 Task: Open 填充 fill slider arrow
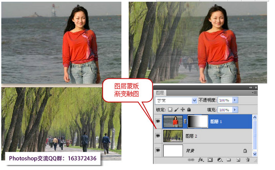point(235,109)
